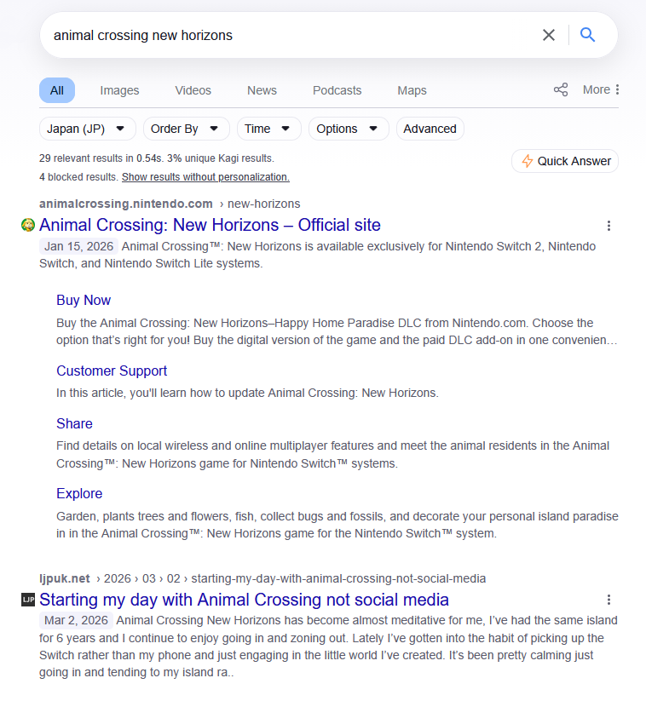
Task: Open the More vertical dots menu
Action: click(x=601, y=89)
